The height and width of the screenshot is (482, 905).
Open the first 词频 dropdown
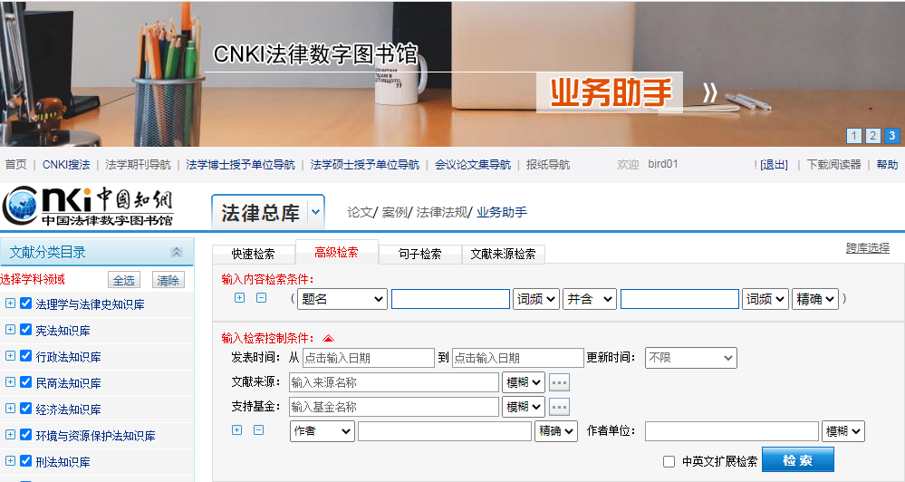click(536, 299)
